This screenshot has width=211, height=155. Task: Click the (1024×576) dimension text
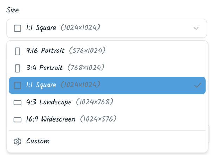click(x=98, y=119)
